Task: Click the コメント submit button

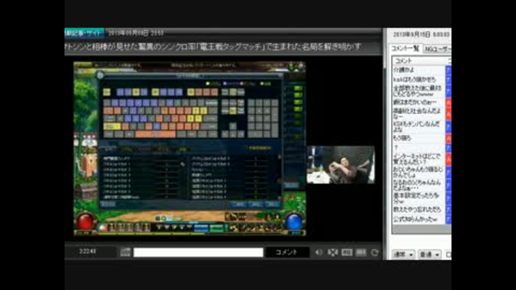Action: [287, 252]
